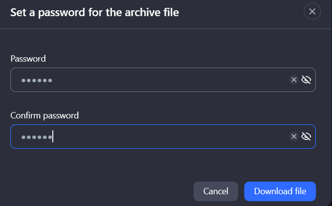Screen dimensions: 332x206
Task: Hit the small X inside Confirm password box
Action: pos(294,137)
